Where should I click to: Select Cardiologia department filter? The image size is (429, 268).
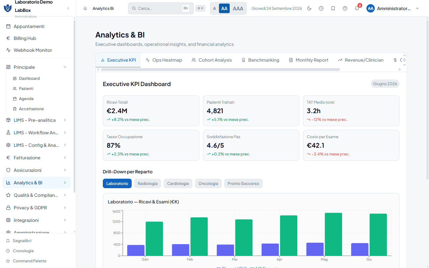point(178,183)
